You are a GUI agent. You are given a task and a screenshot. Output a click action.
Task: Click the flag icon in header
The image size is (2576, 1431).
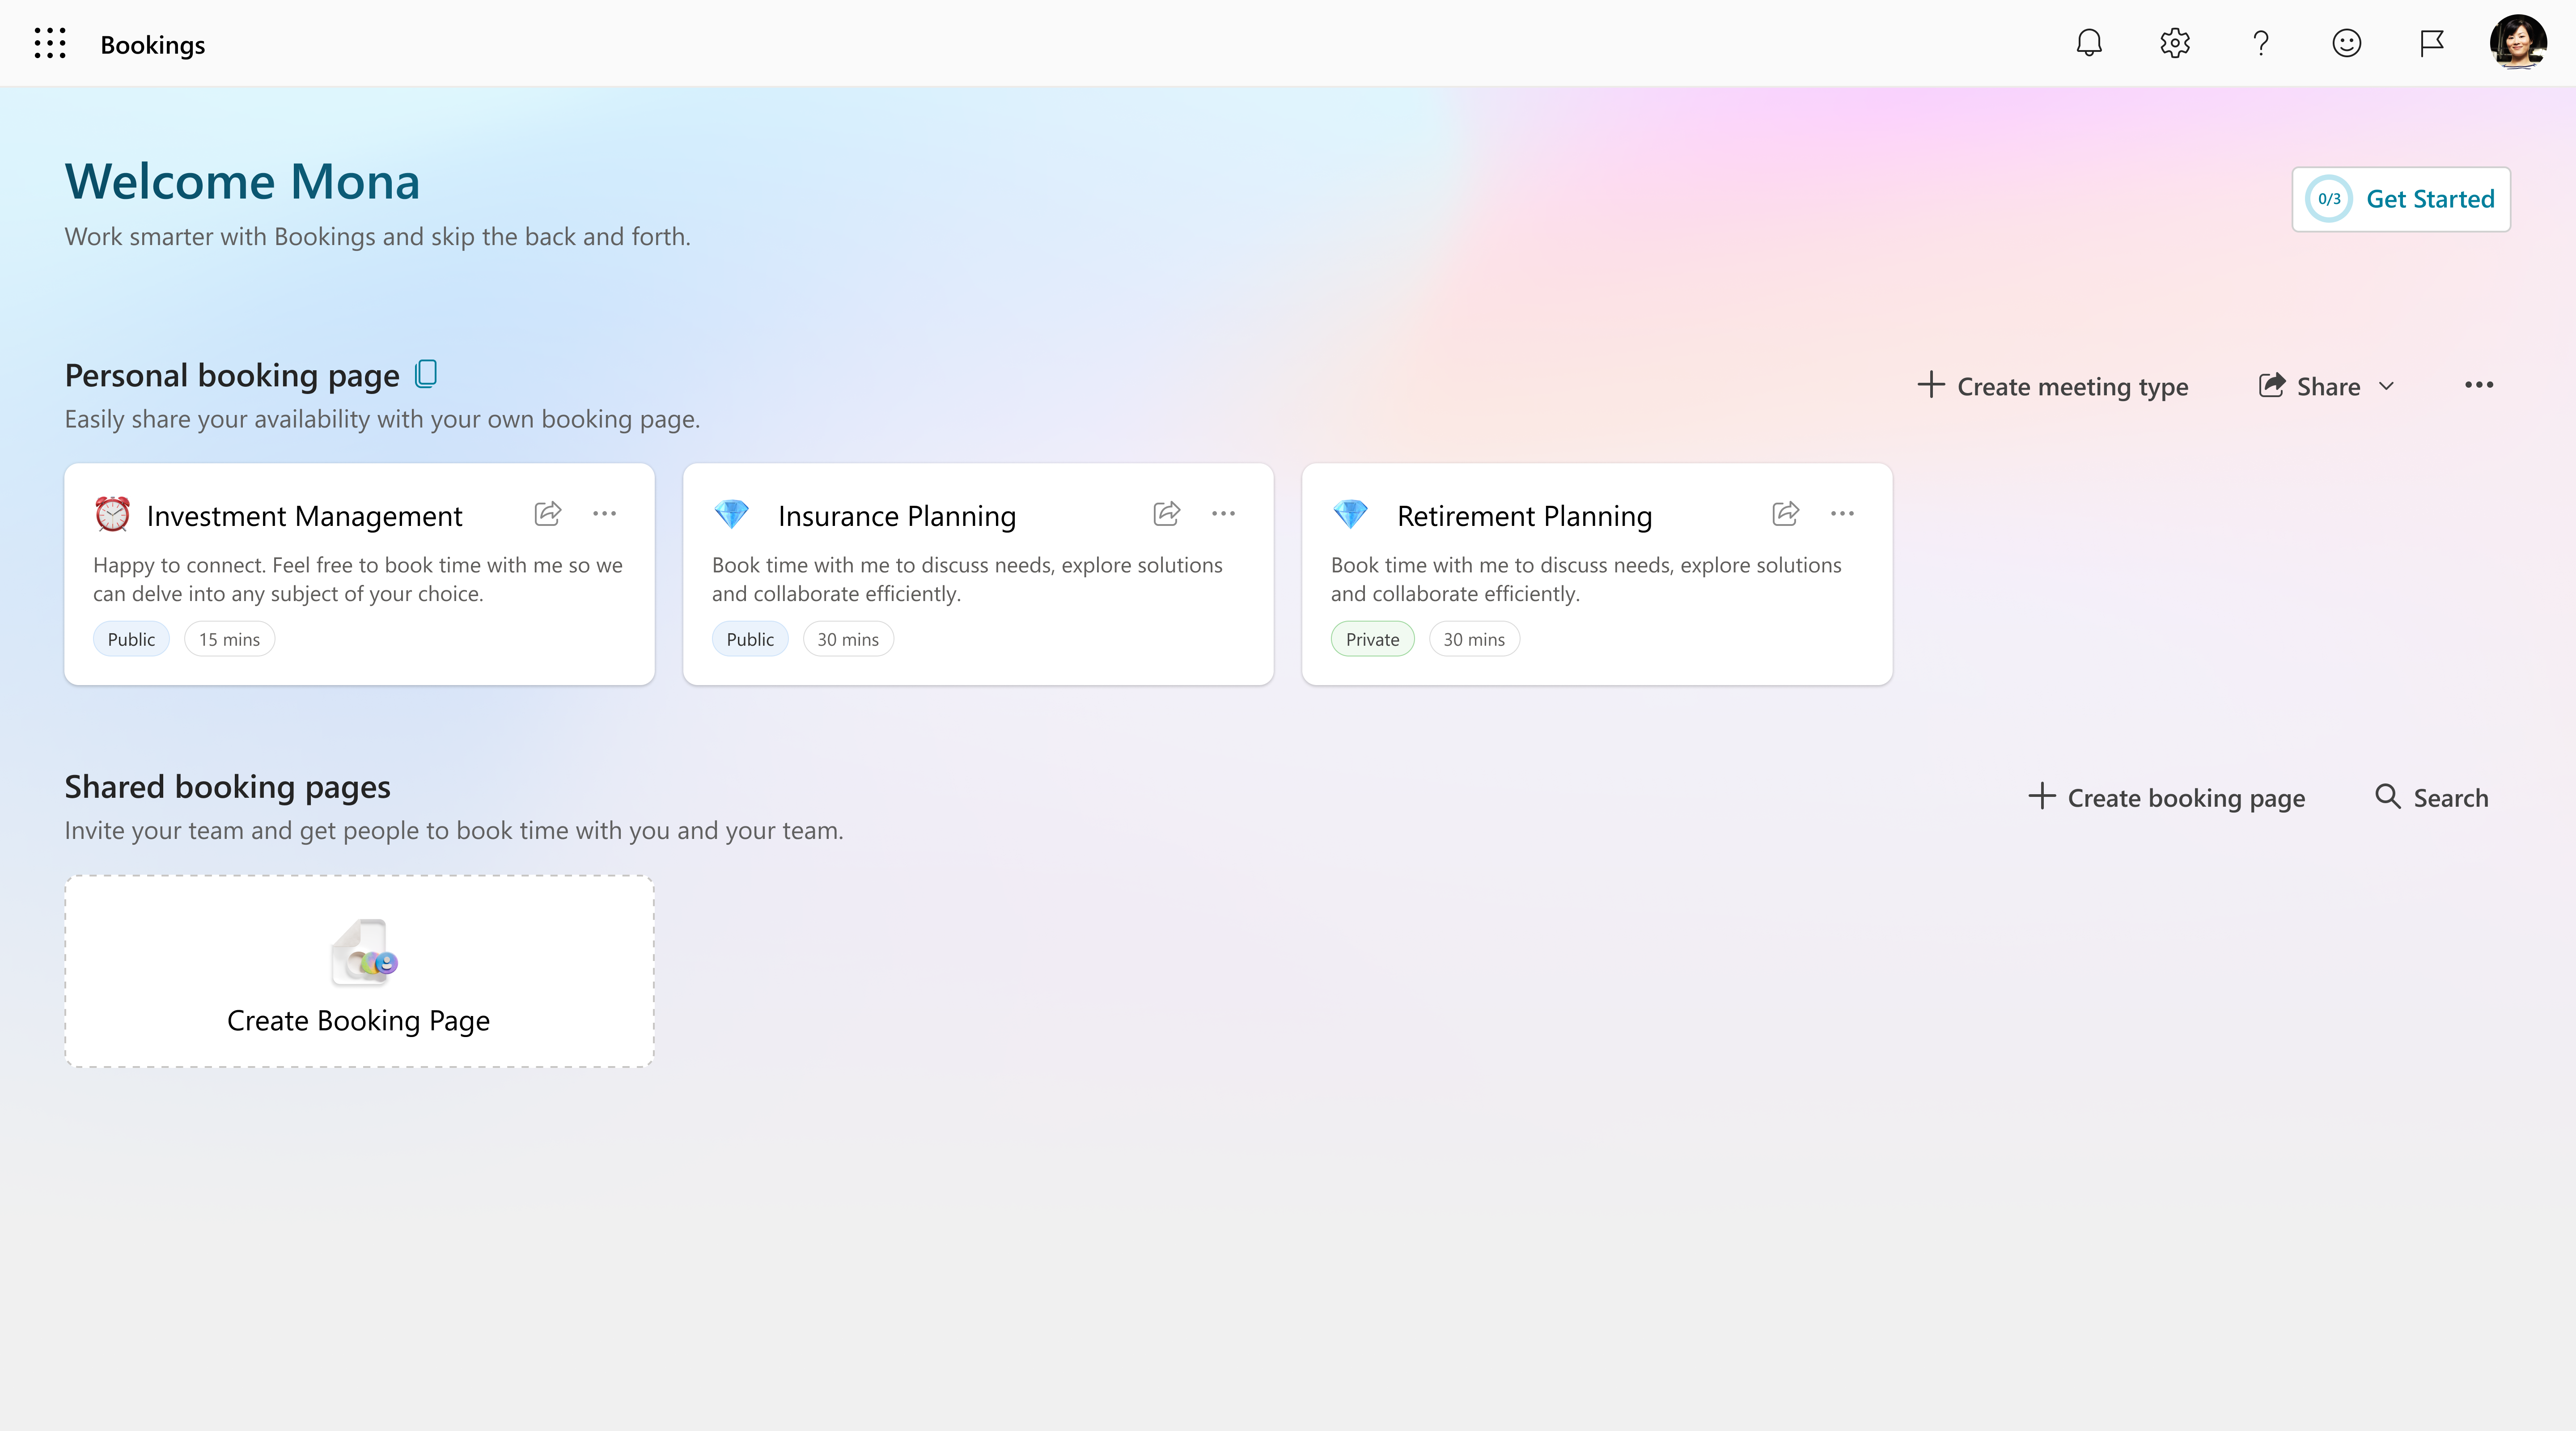(x=2432, y=43)
